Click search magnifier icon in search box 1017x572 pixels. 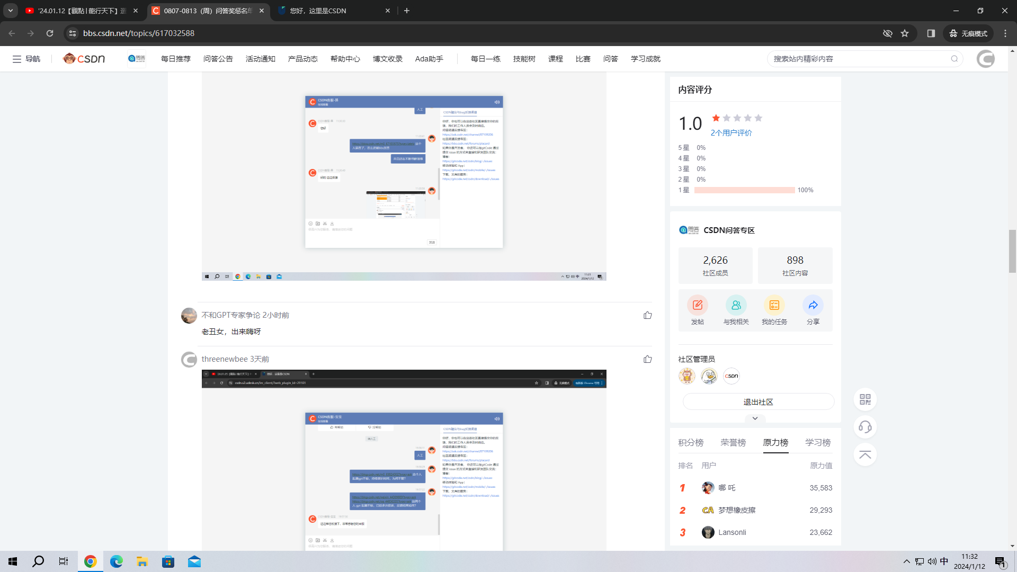[954, 59]
